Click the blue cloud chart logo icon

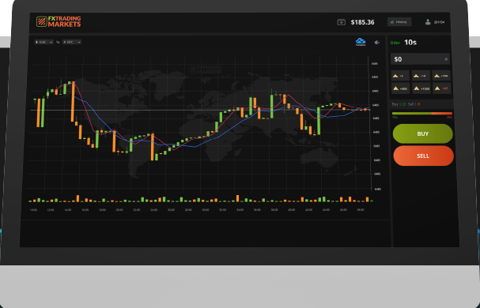coord(361,42)
